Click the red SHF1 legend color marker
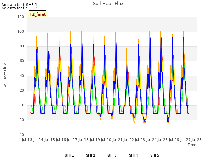The image size is (217, 162). (x=60, y=156)
